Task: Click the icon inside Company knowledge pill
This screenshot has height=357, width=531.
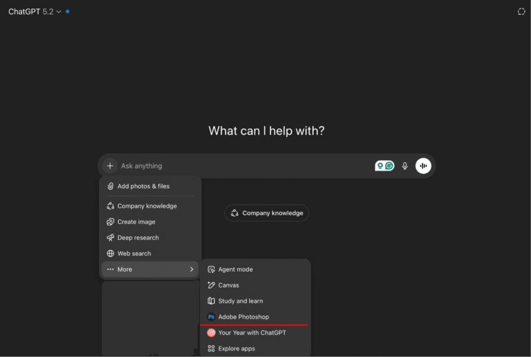Action: pyautogui.click(x=235, y=213)
